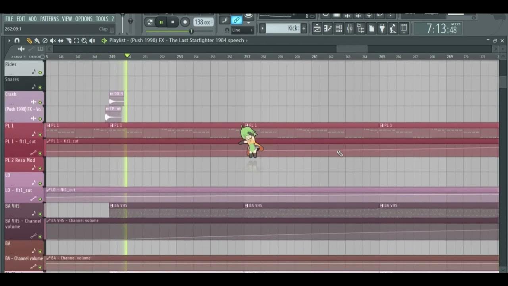508x286 pixels.
Task: Open the VIEW menu
Action: click(67, 19)
